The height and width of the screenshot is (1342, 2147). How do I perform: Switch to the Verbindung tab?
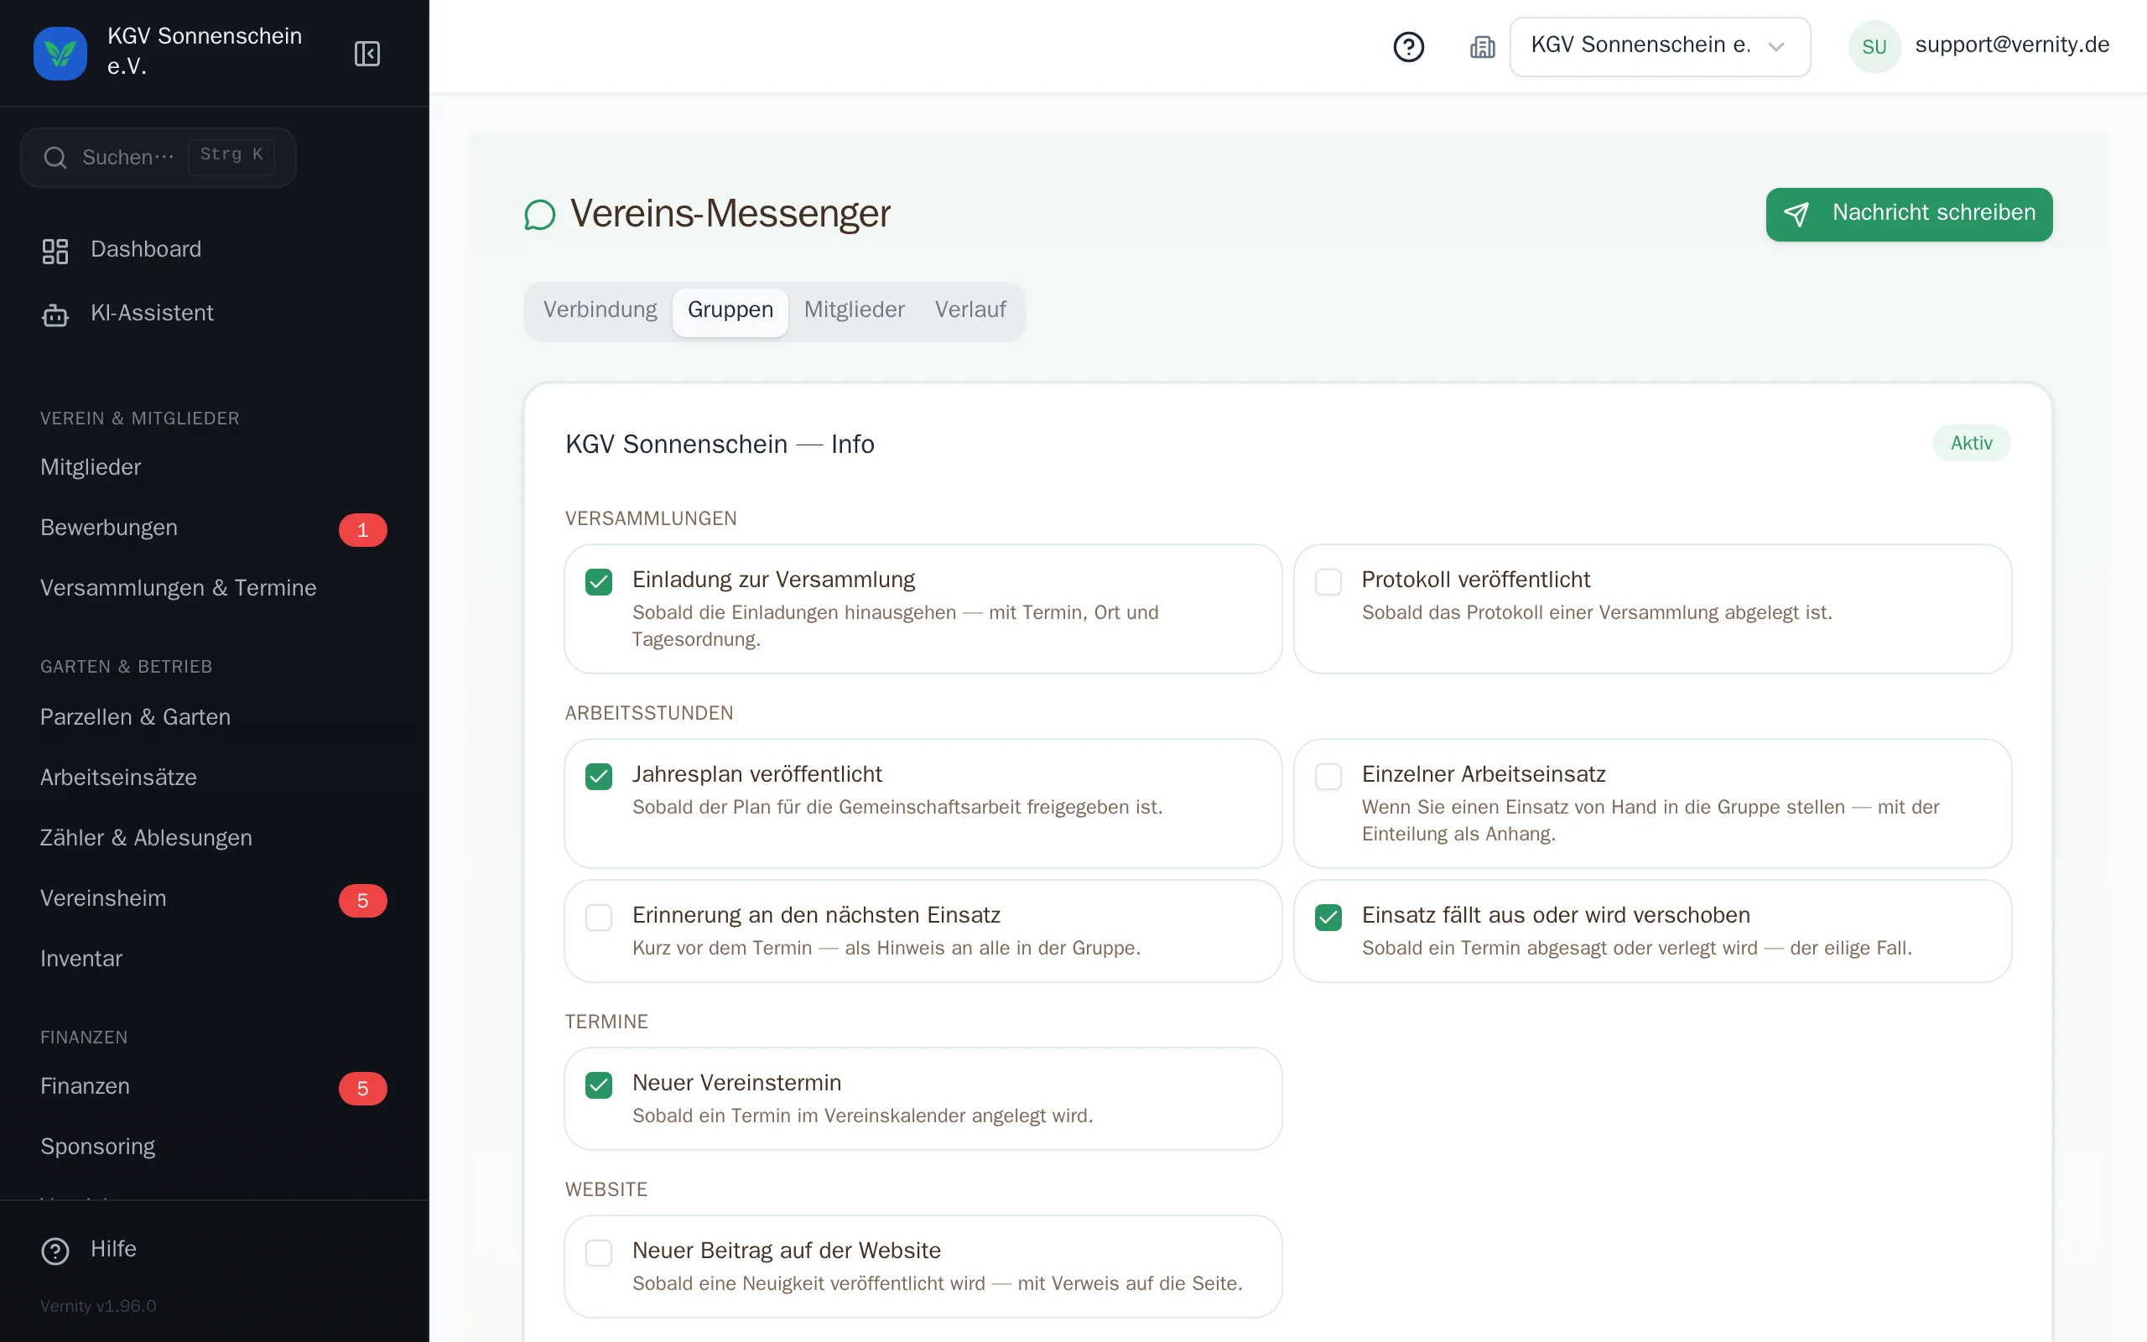coord(600,309)
